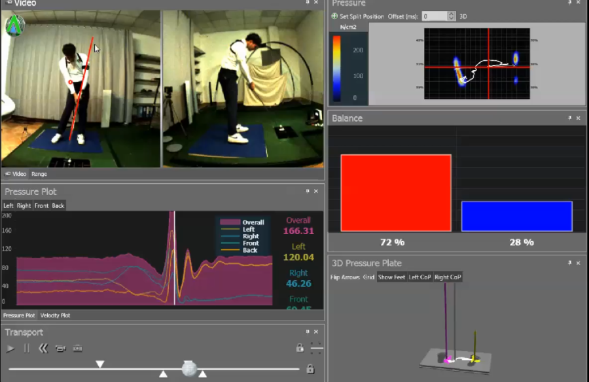Click the round playhead on the timeline slider

(x=189, y=368)
